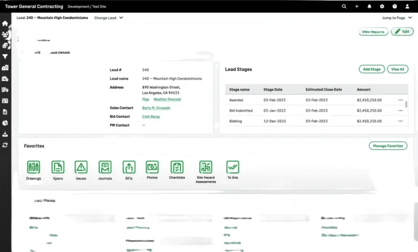Open bid contact Erbil Akcay link
The width and height of the screenshot is (418, 252).
[x=151, y=117]
